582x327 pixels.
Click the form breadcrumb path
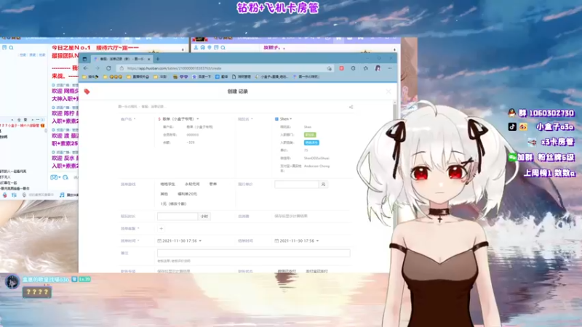[142, 107]
